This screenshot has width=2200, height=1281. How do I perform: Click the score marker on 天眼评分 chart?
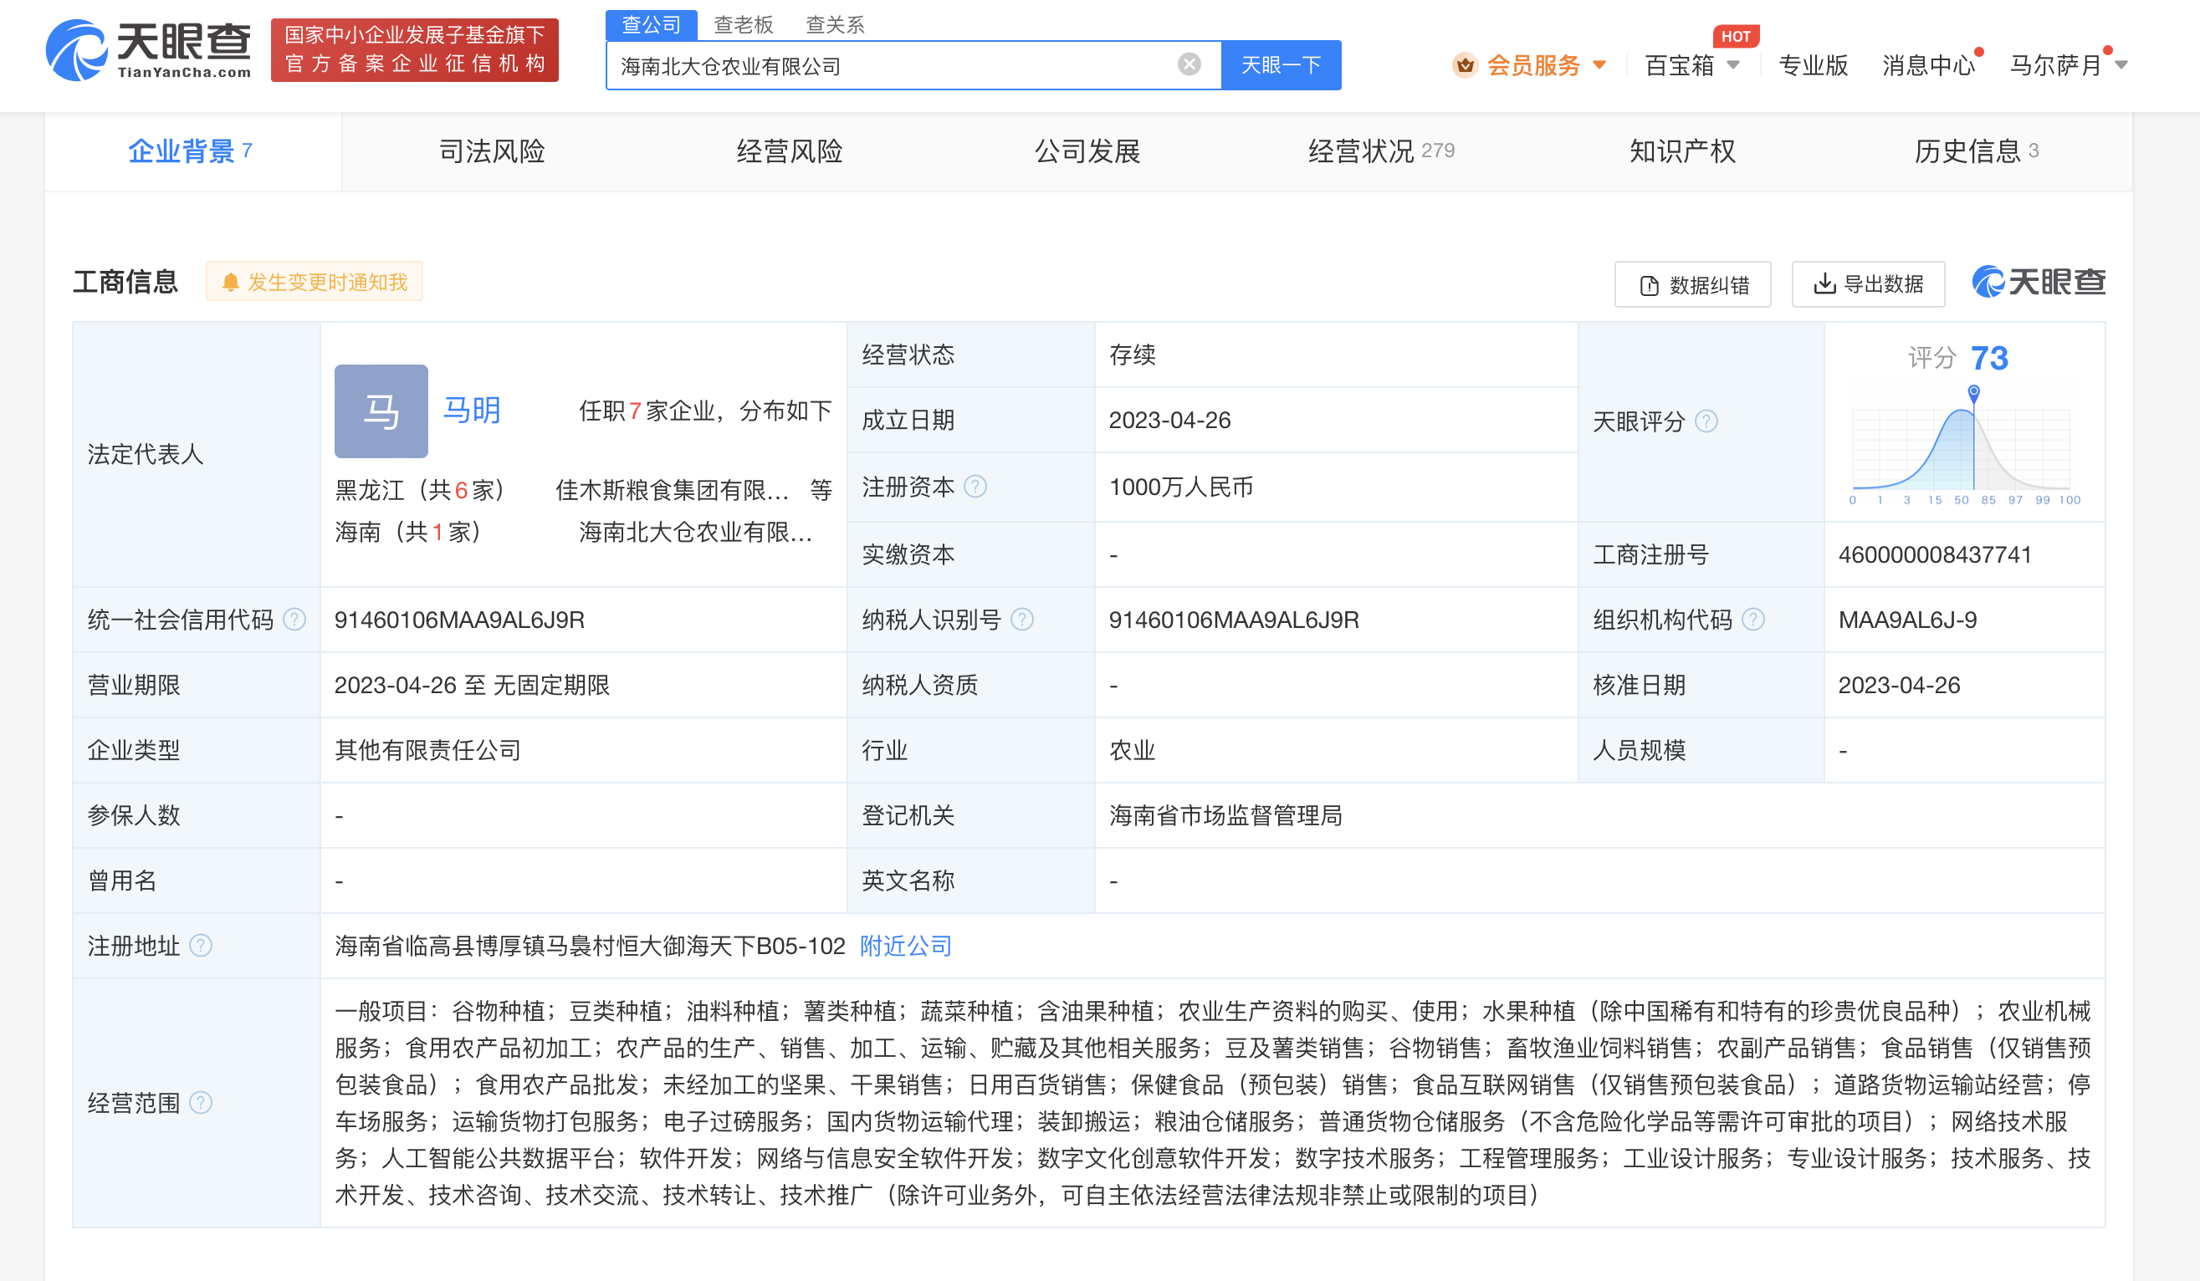[x=1974, y=393]
